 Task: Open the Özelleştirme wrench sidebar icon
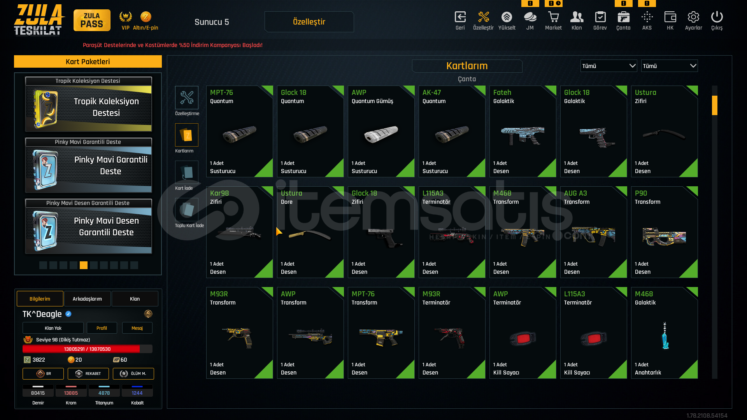[187, 98]
